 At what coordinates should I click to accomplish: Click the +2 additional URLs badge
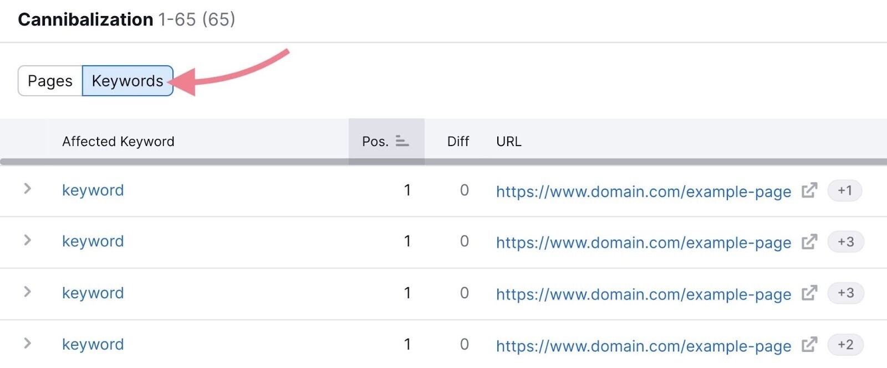coord(845,345)
